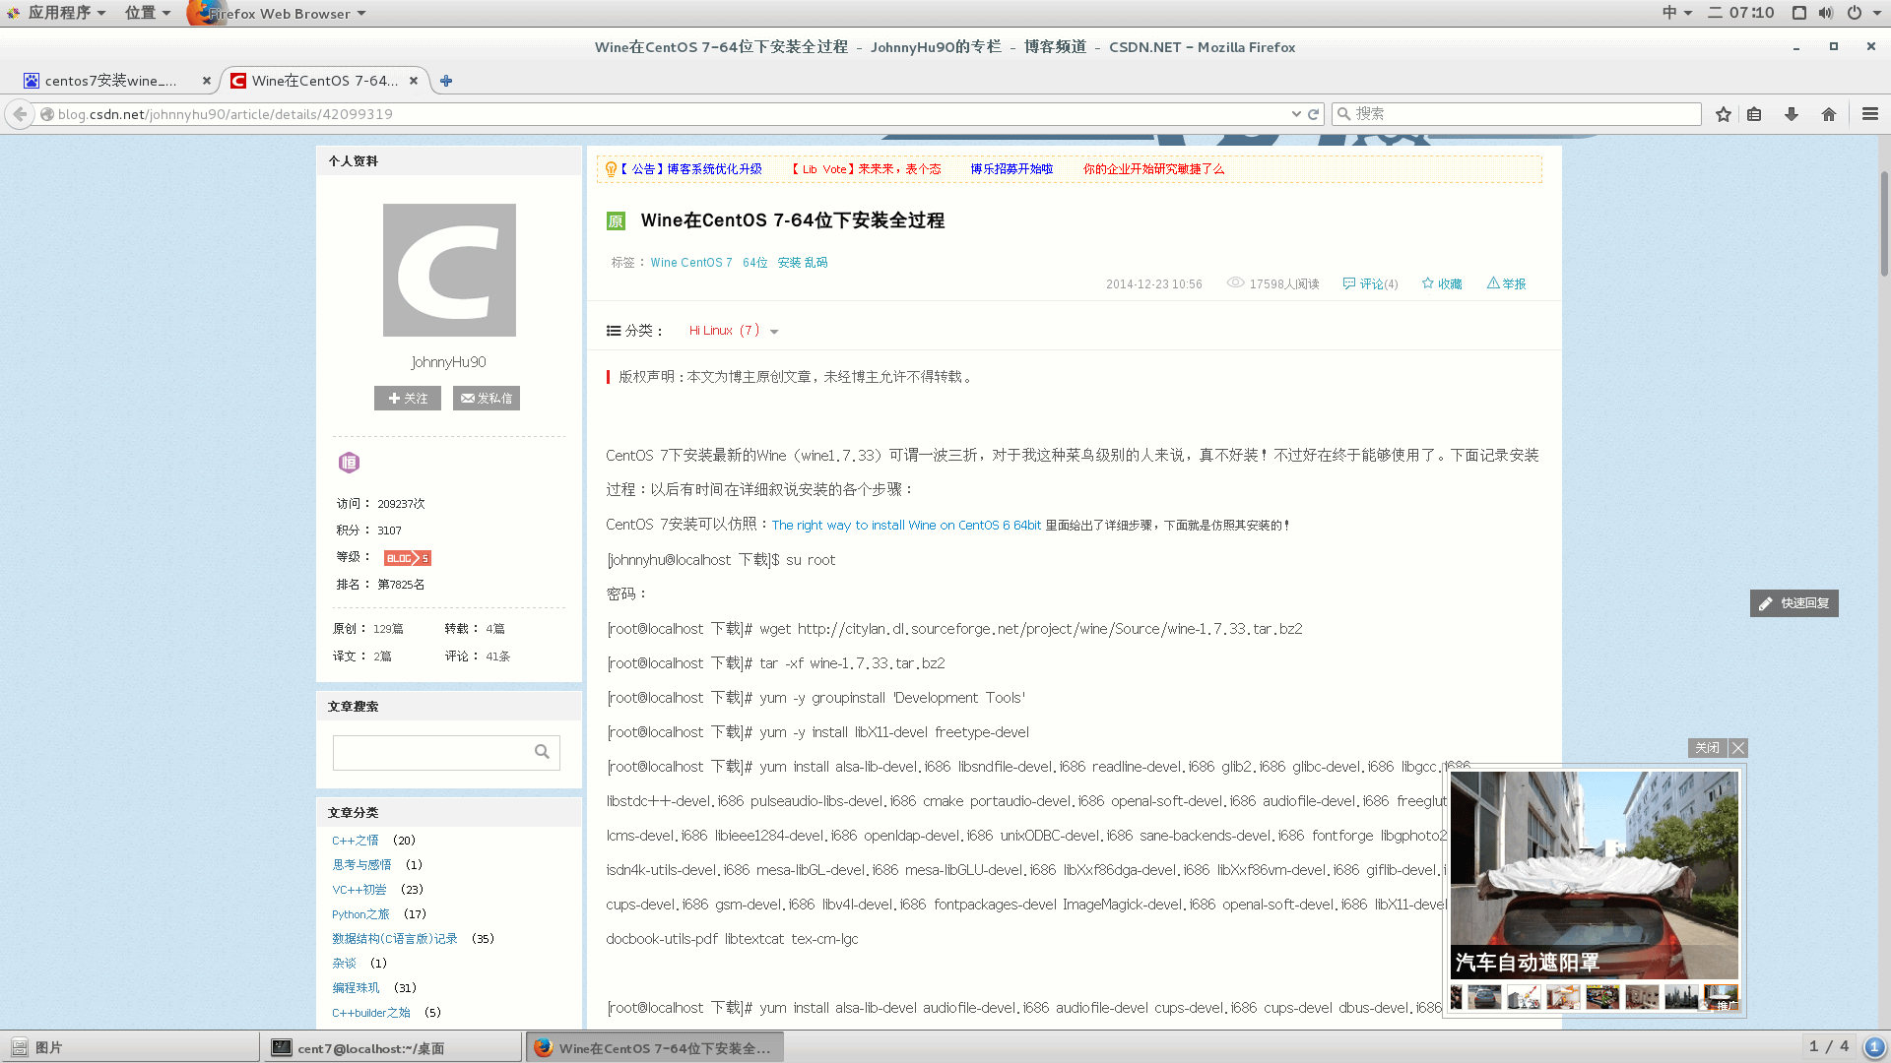The width and height of the screenshot is (1891, 1063).
Task: Click 举报 report link
Action: click(x=1506, y=283)
